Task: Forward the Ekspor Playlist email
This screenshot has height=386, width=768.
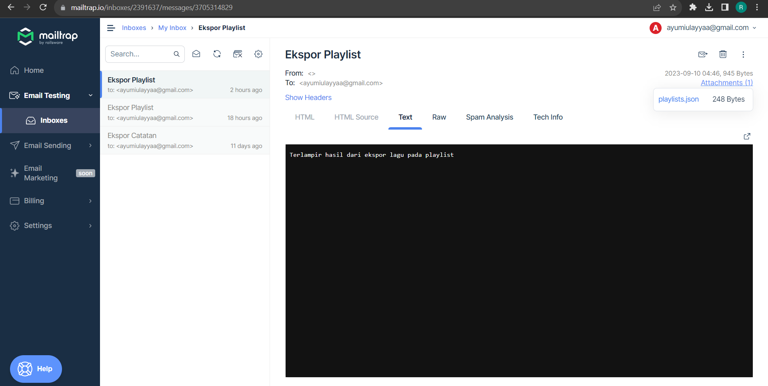Action: 703,54
